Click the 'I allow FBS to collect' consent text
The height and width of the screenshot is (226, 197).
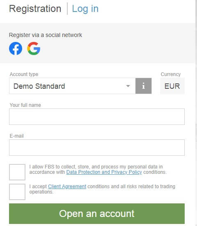[x=98, y=169]
